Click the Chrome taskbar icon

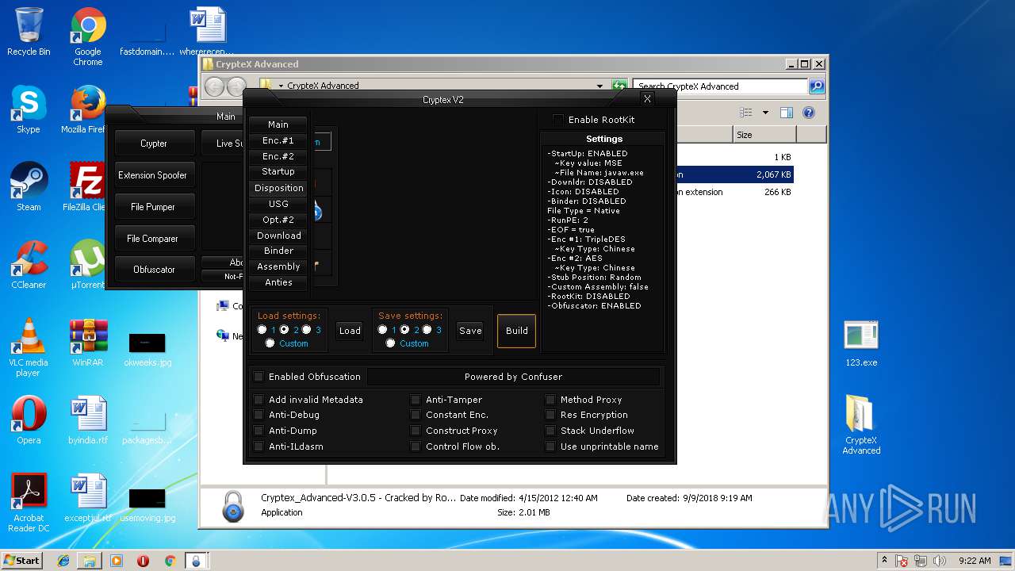click(x=170, y=561)
